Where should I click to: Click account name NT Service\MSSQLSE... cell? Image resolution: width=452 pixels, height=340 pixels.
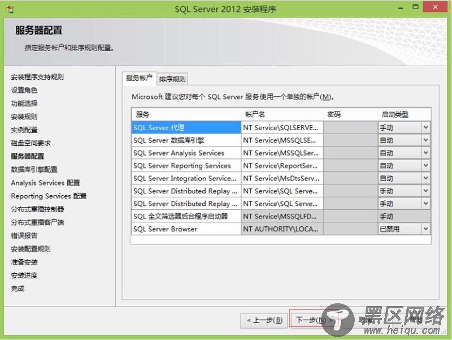click(x=282, y=140)
